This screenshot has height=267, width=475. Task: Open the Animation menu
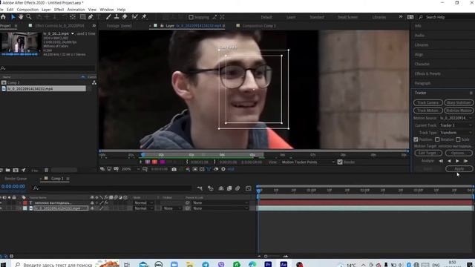pos(76,10)
